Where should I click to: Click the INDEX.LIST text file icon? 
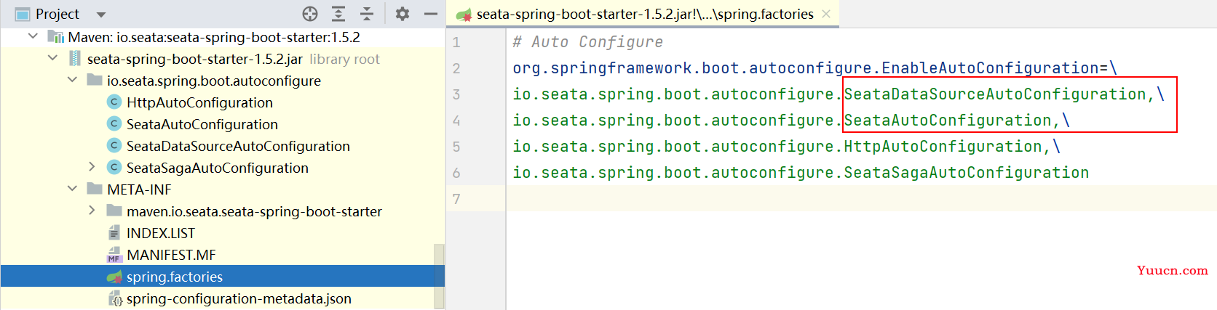pos(114,232)
